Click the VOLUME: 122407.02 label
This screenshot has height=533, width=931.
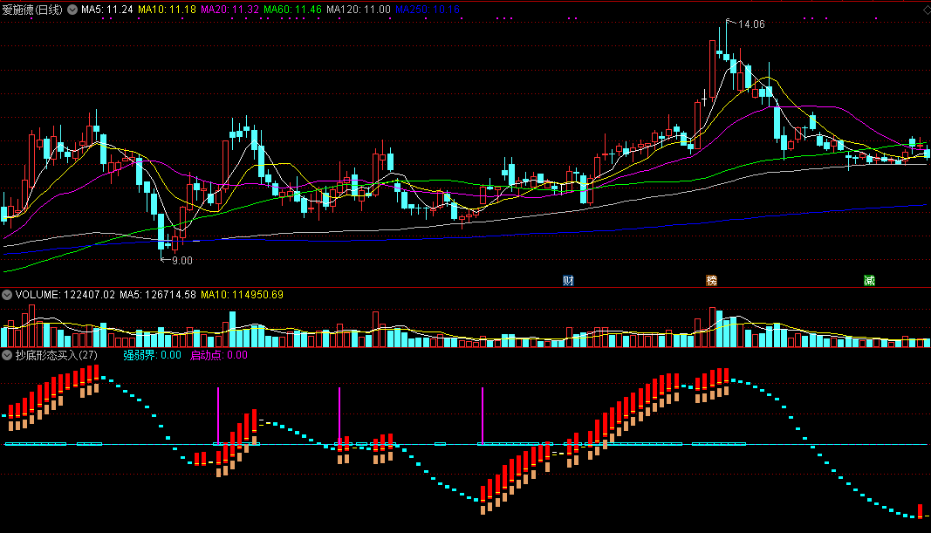65,294
